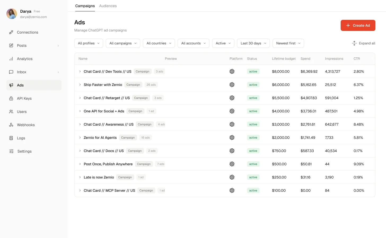Click the 9.09% CTR value
The image size is (386, 238).
click(x=359, y=164)
